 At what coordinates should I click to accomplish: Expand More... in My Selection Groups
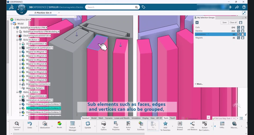coord(199,84)
